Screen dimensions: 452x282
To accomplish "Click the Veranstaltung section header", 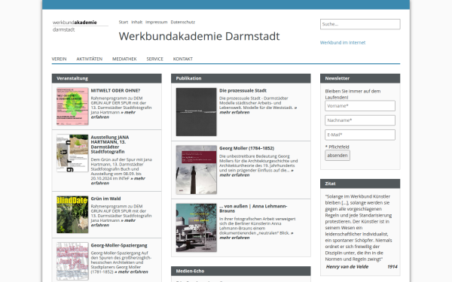I will 107,78.
